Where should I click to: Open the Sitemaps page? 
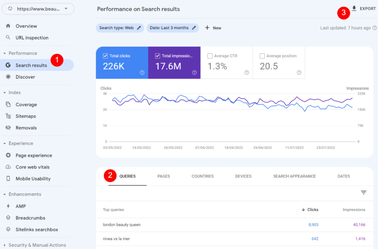27,116
